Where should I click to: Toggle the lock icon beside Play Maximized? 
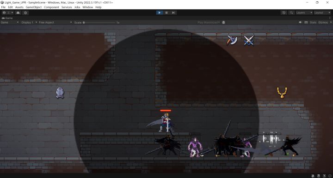pos(223,23)
